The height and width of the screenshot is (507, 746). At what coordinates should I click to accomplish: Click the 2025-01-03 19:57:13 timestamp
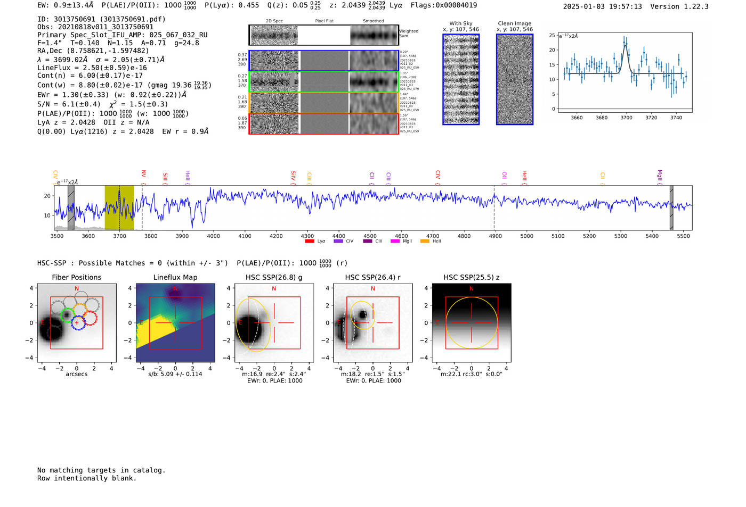602,6
